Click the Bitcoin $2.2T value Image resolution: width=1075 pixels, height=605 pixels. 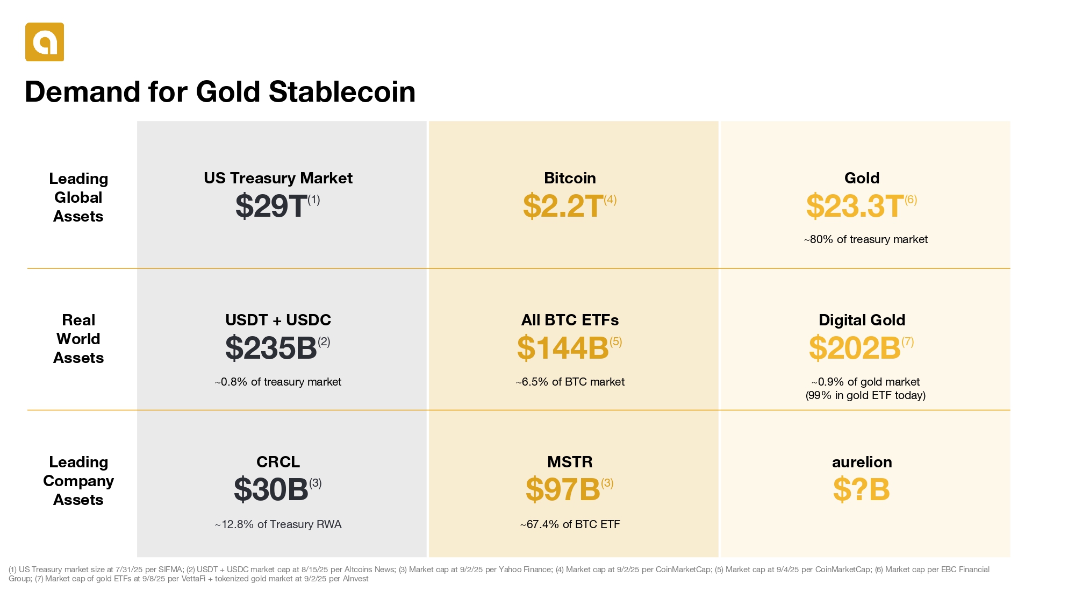pos(563,206)
